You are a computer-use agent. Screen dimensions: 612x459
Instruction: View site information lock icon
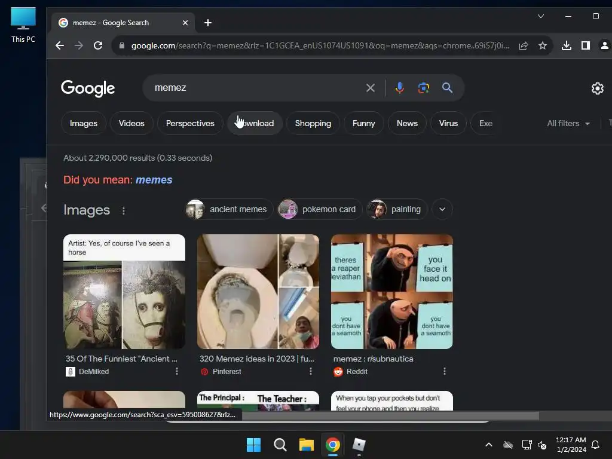coord(122,45)
